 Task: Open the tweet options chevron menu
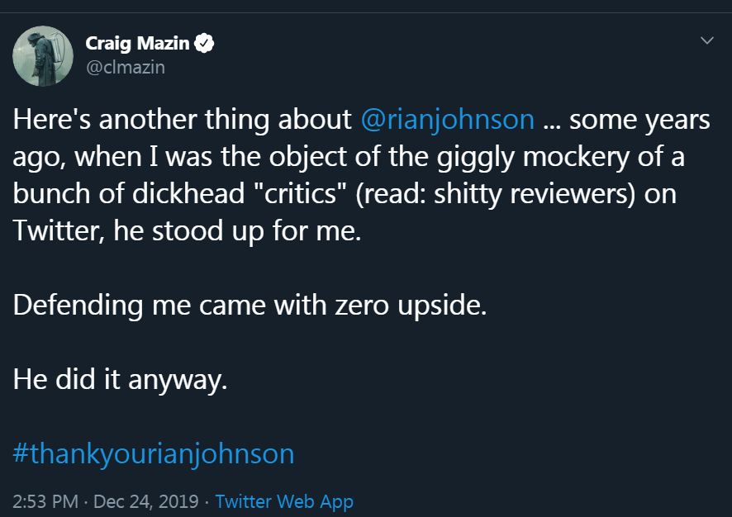coord(706,40)
